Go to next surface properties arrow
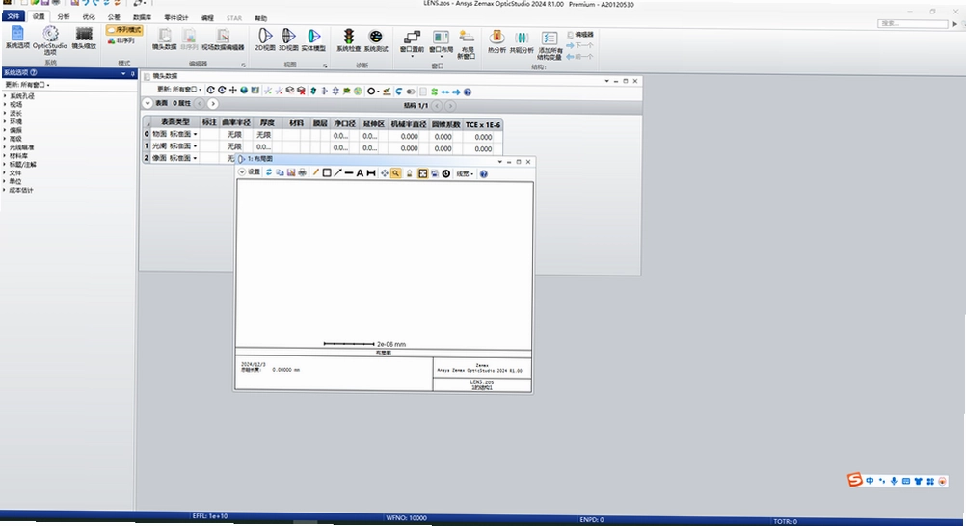The image size is (966, 526). [x=212, y=103]
